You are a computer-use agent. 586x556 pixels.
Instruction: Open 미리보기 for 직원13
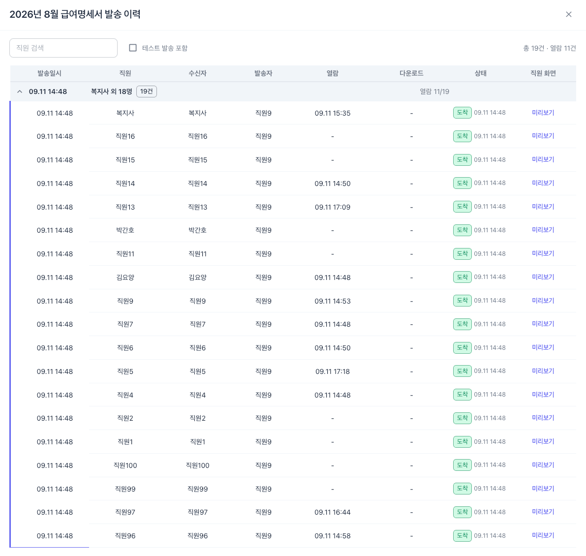[x=543, y=207]
